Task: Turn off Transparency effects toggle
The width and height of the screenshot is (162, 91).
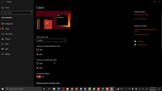Action: coord(39,77)
